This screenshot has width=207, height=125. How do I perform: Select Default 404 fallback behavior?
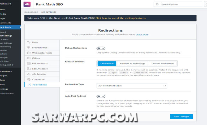(x=107, y=64)
